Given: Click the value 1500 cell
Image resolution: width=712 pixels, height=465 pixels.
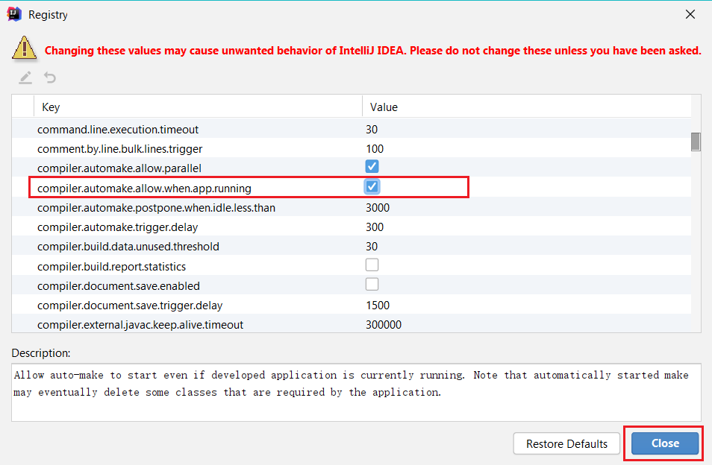Looking at the screenshot, I should point(378,306).
